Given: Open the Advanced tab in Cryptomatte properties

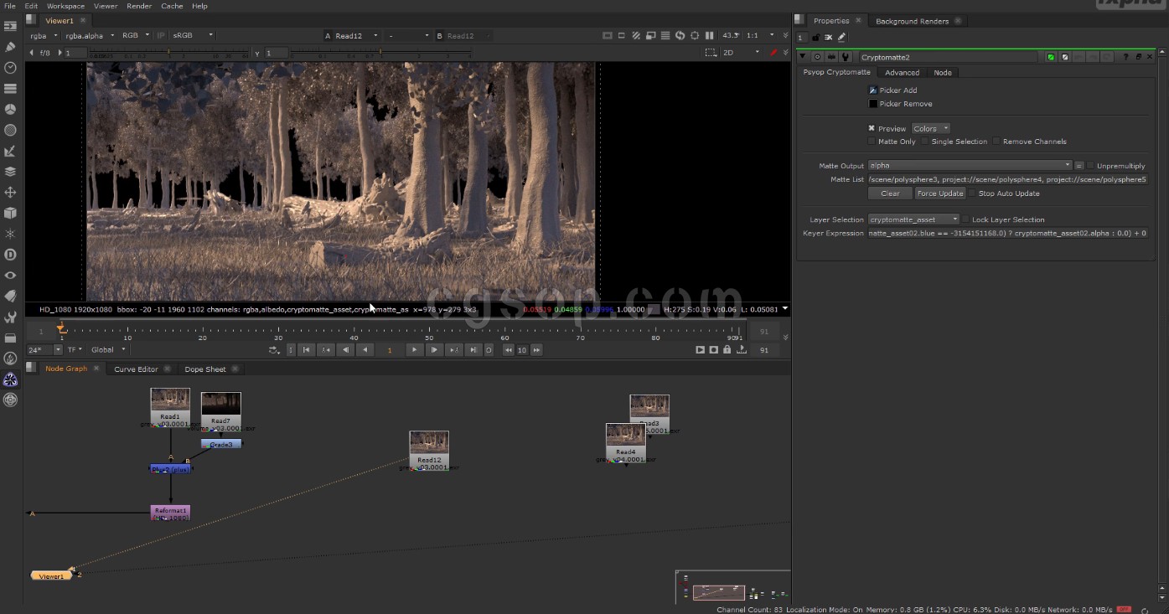Looking at the screenshot, I should pyautogui.click(x=902, y=73).
